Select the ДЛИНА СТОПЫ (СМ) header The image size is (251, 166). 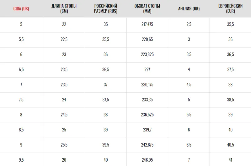(64, 8)
